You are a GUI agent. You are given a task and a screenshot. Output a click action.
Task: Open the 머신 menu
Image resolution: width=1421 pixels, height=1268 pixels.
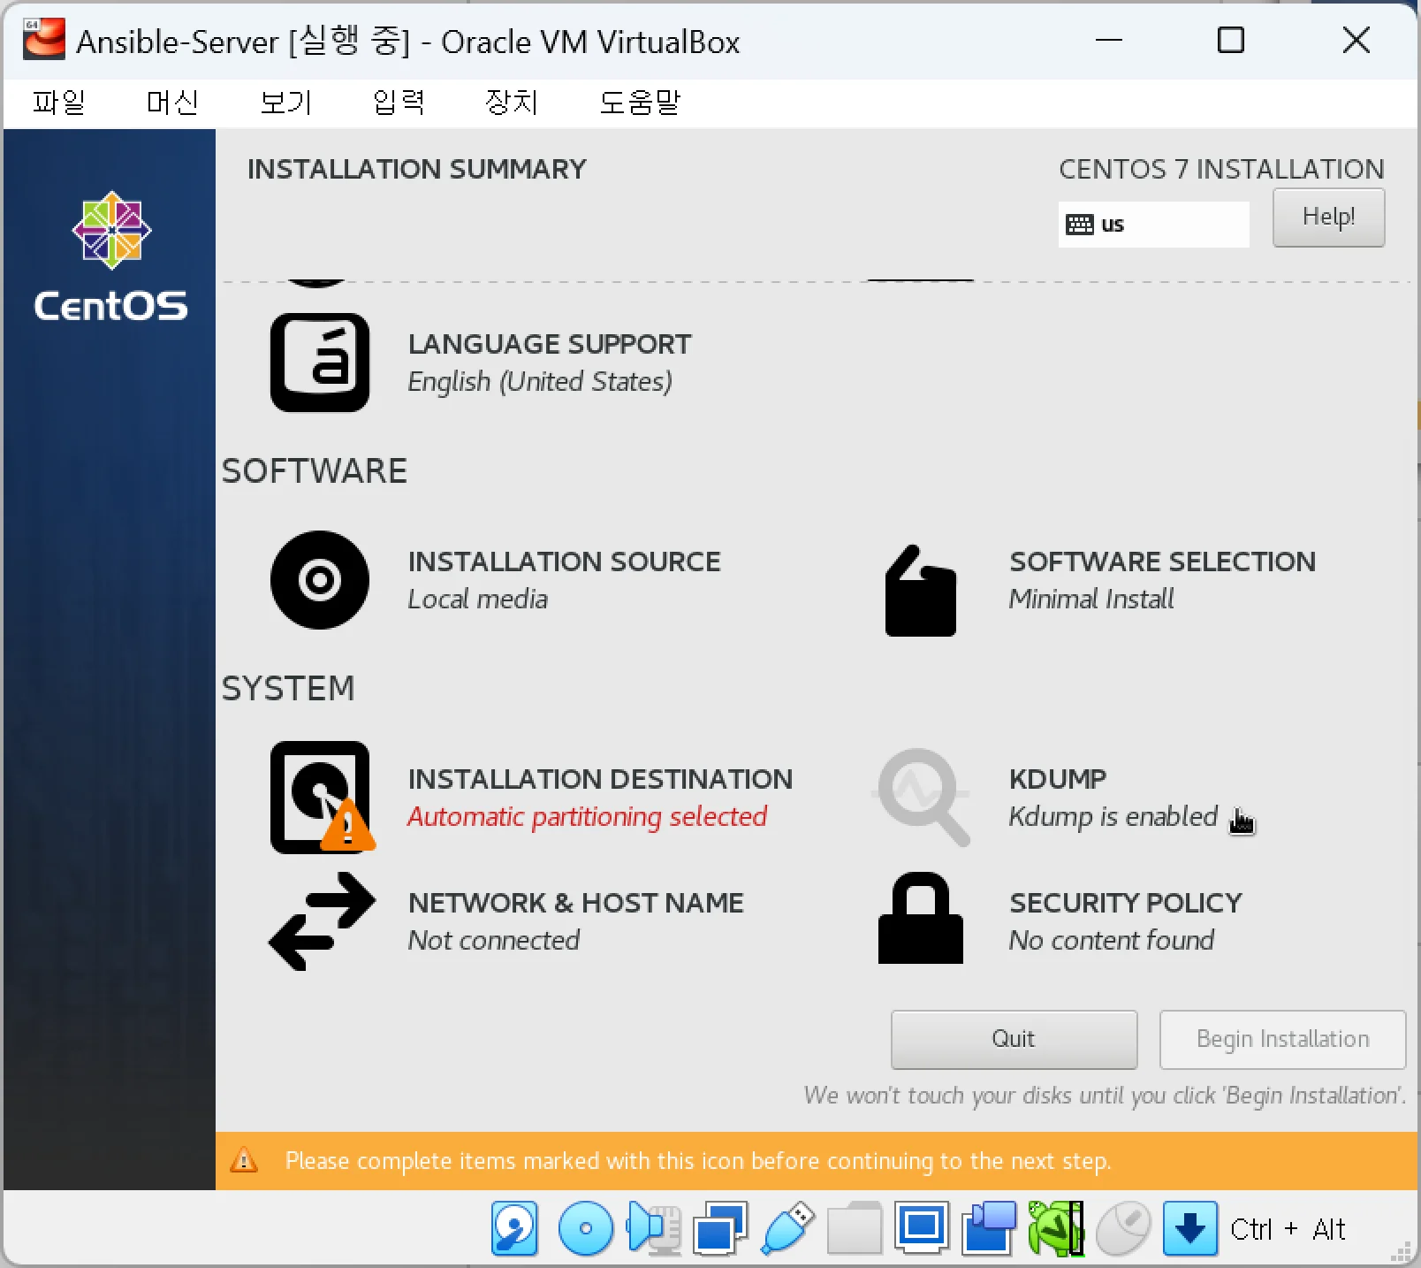172,103
